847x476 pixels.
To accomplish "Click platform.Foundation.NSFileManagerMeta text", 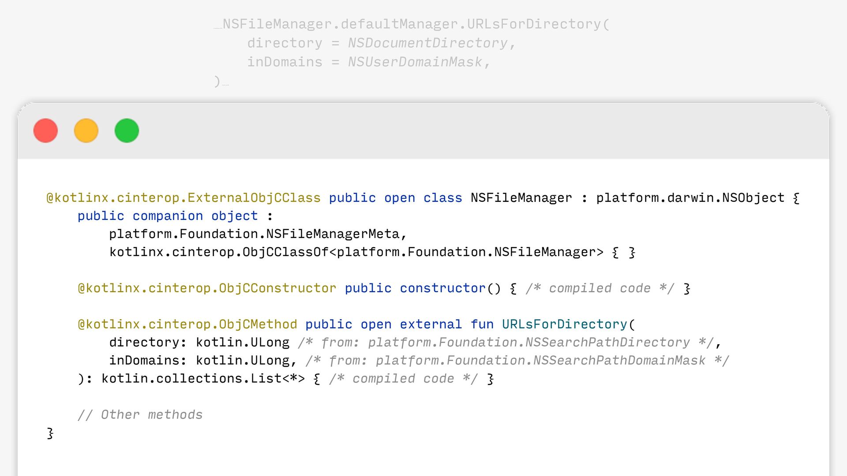I will (254, 234).
